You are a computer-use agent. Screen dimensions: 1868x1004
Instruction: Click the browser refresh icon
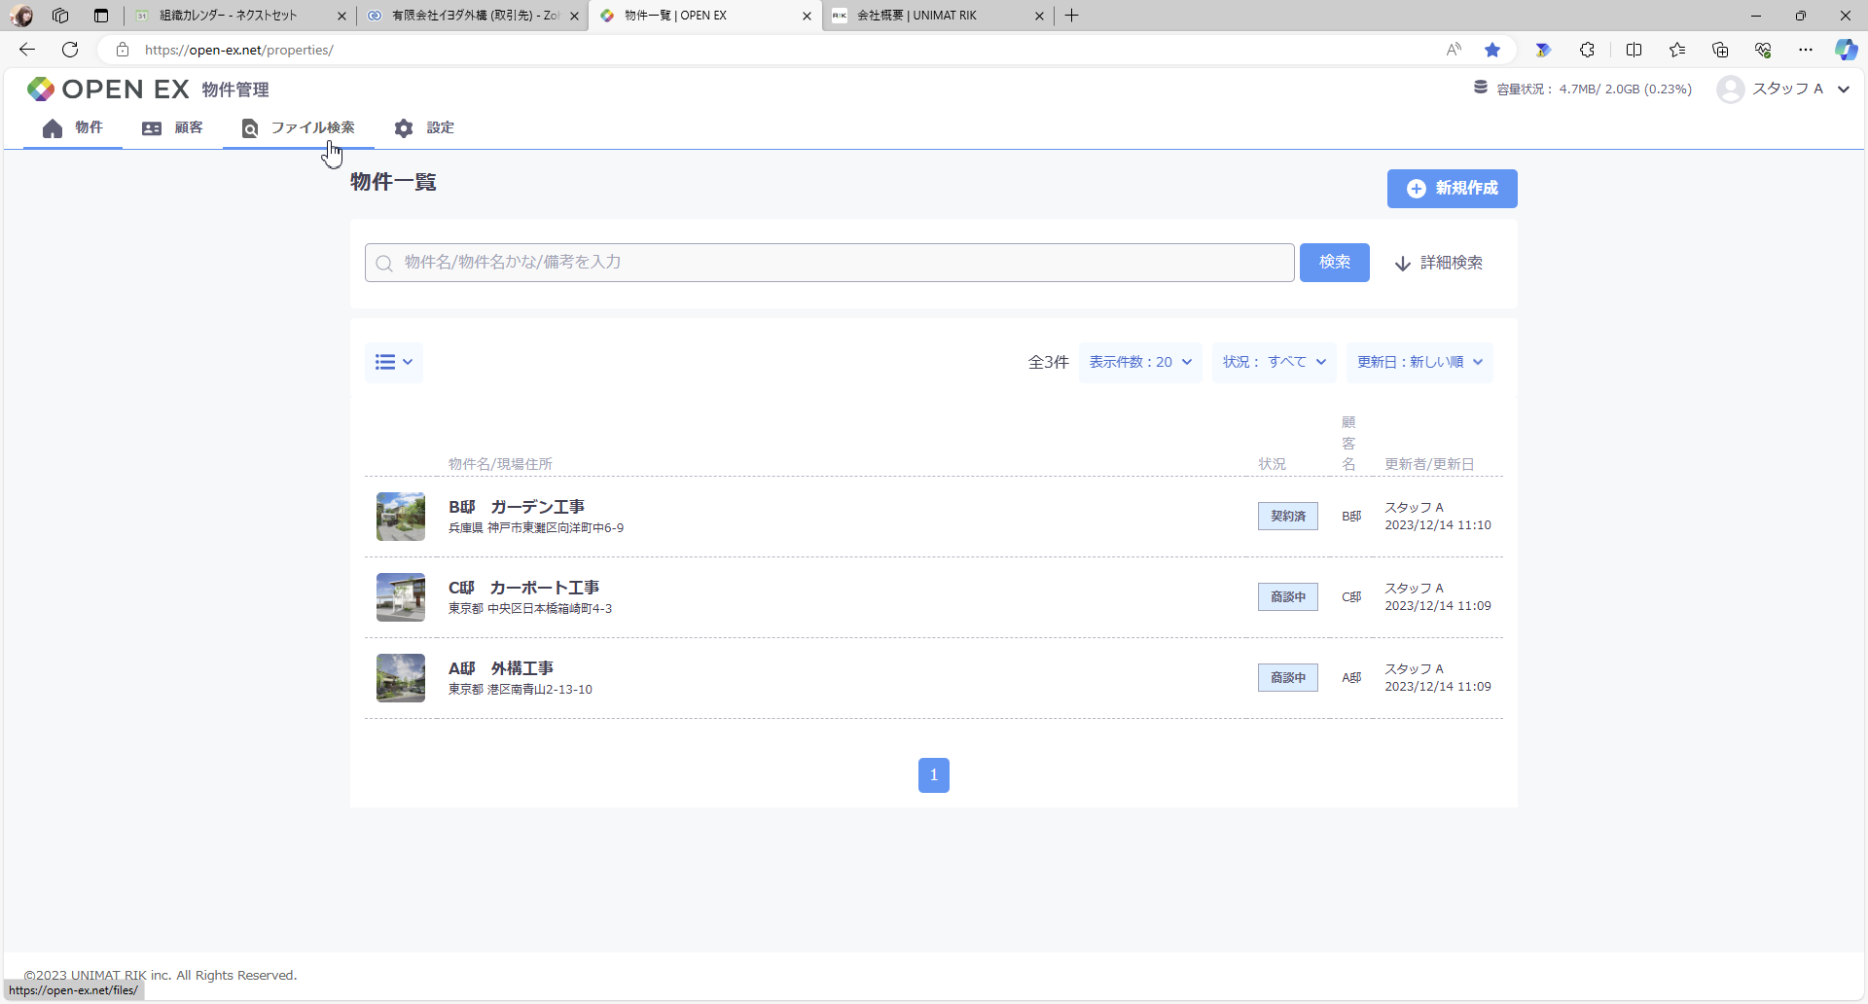pyautogui.click(x=70, y=50)
